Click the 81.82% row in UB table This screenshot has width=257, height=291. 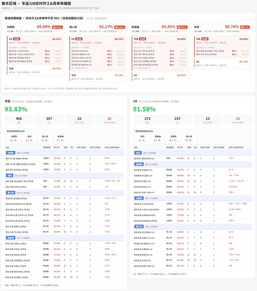click(x=193, y=158)
